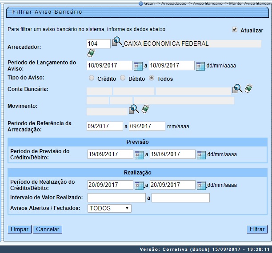Open calendar for Lançamento start date

[138, 66]
